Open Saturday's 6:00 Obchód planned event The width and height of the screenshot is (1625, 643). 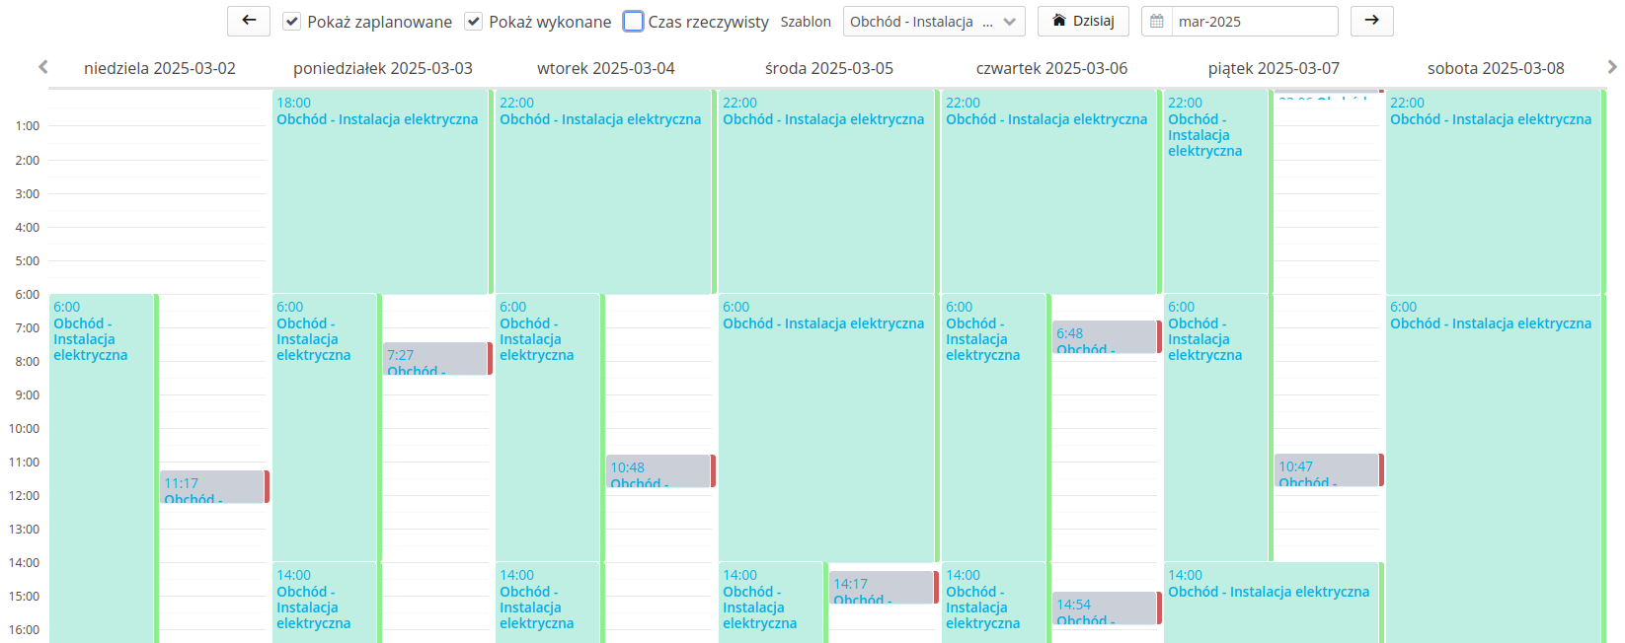coord(1491,444)
